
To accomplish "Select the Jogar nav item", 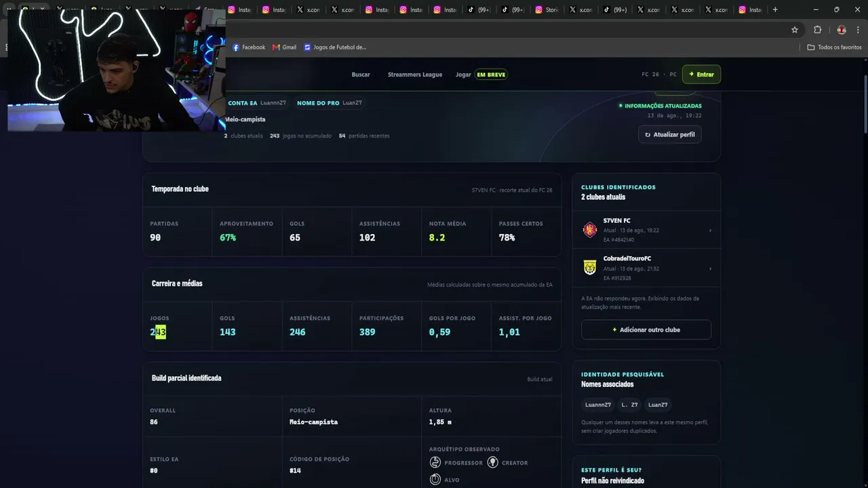I will pyautogui.click(x=463, y=75).
